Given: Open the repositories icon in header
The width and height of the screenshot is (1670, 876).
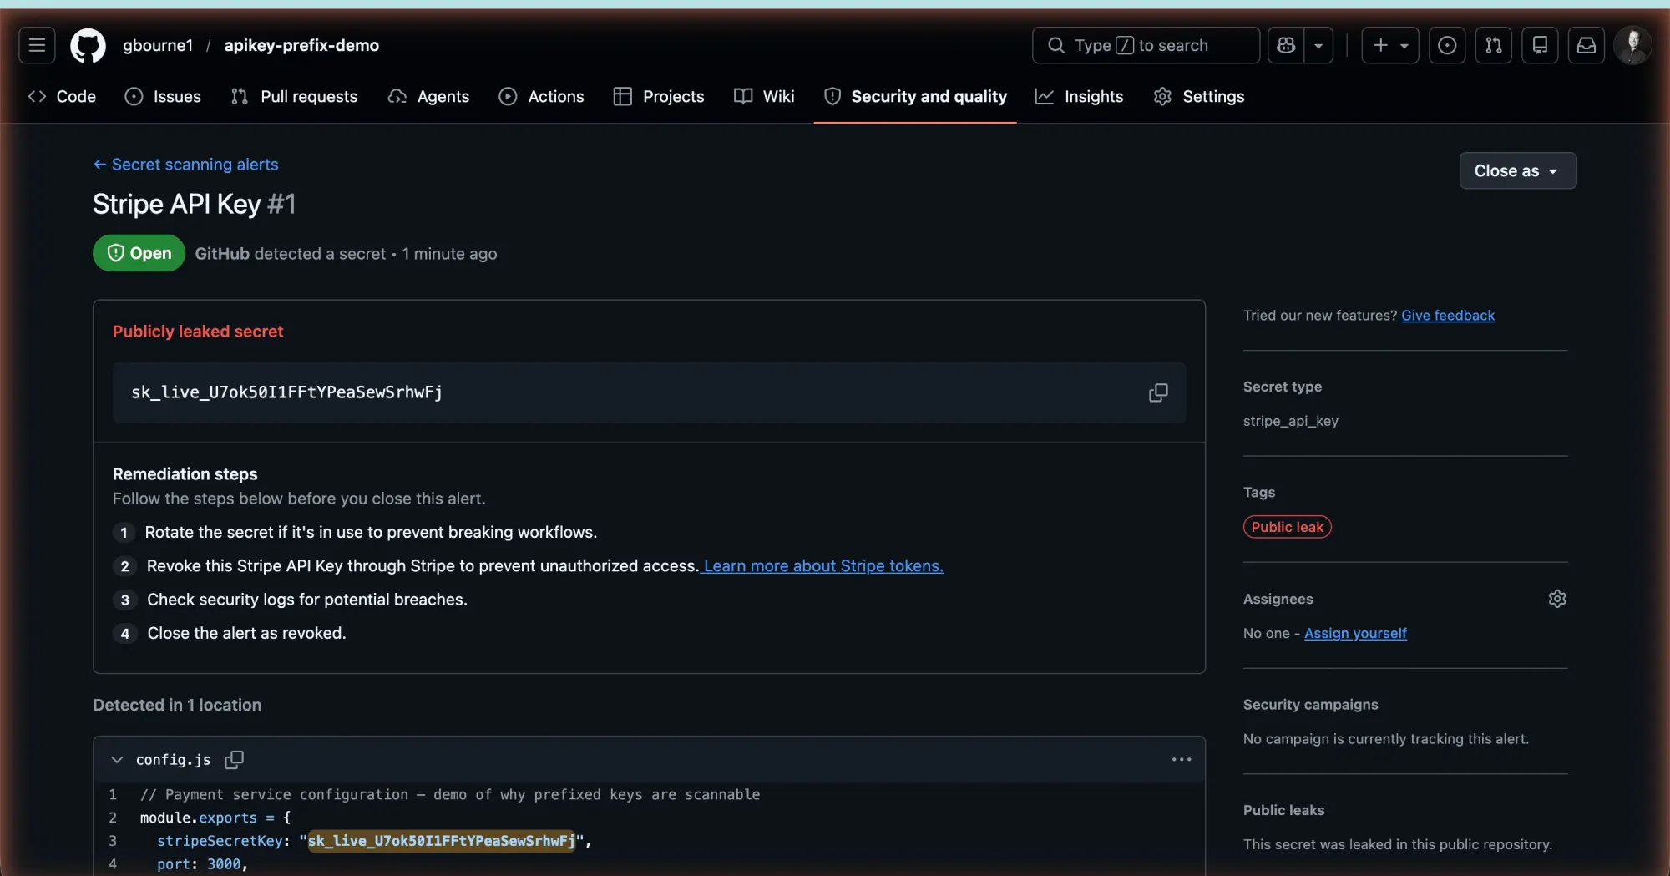Looking at the screenshot, I should tap(1540, 45).
